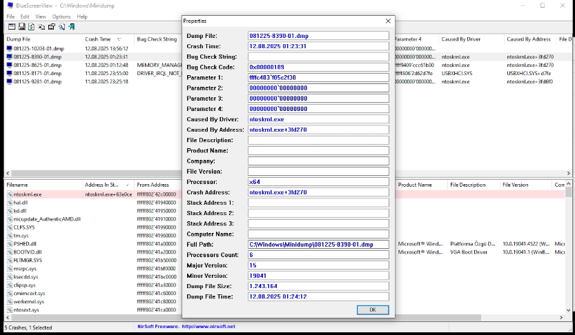575x335 pixels.
Task: Click the Dump File Size field
Action: click(318, 286)
